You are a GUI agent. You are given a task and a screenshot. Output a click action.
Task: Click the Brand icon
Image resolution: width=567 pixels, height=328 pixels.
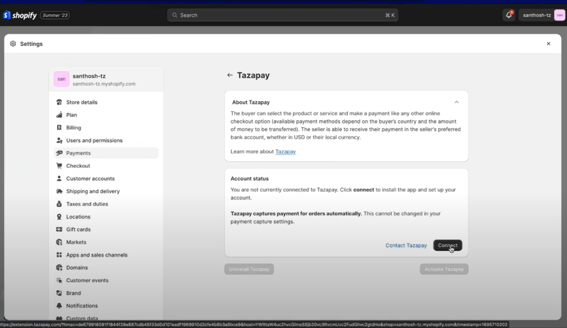coord(59,293)
